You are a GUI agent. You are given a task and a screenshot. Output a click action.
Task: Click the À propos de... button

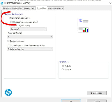[96, 93]
